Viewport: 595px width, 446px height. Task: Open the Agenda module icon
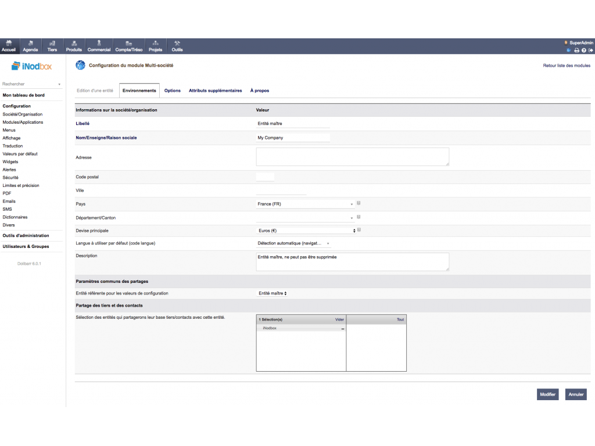[30, 46]
